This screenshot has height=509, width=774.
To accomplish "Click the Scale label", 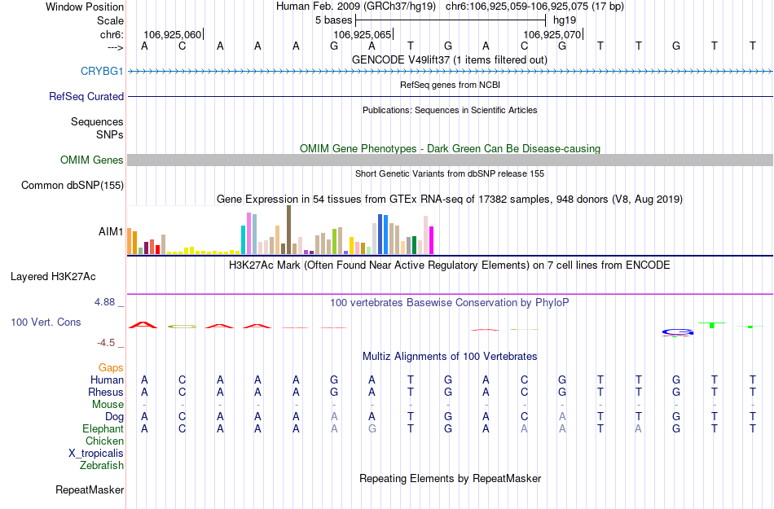I will click(x=110, y=20).
